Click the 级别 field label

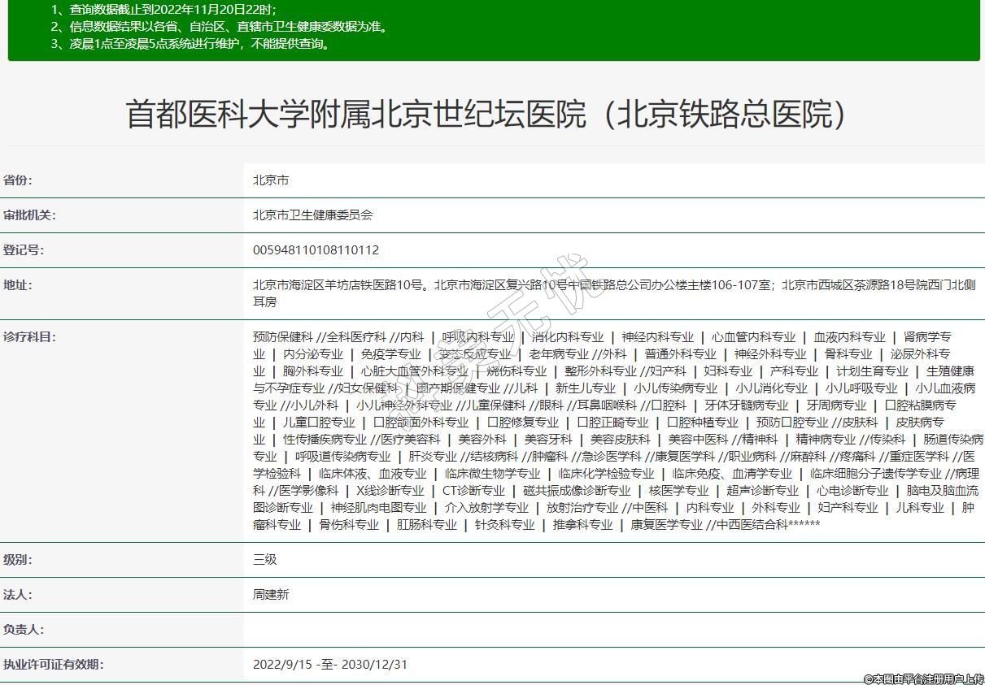point(18,560)
